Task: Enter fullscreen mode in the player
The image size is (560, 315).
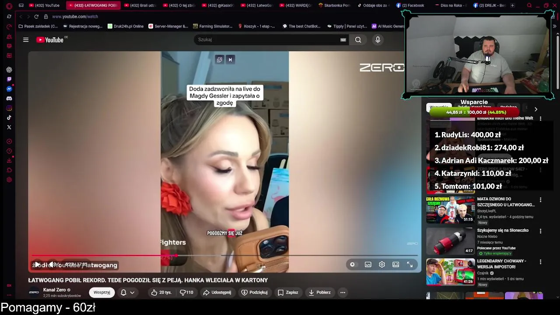Action: (410, 264)
